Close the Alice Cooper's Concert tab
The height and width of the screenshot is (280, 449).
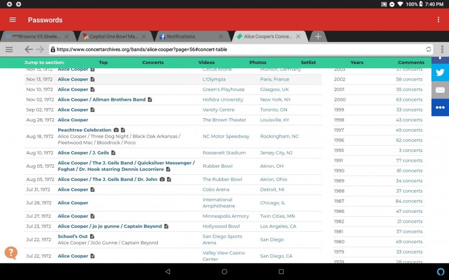pyautogui.click(x=298, y=37)
